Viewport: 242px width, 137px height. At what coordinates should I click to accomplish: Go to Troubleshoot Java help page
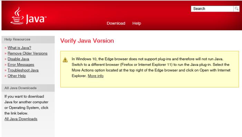pyautogui.click(x=23, y=70)
